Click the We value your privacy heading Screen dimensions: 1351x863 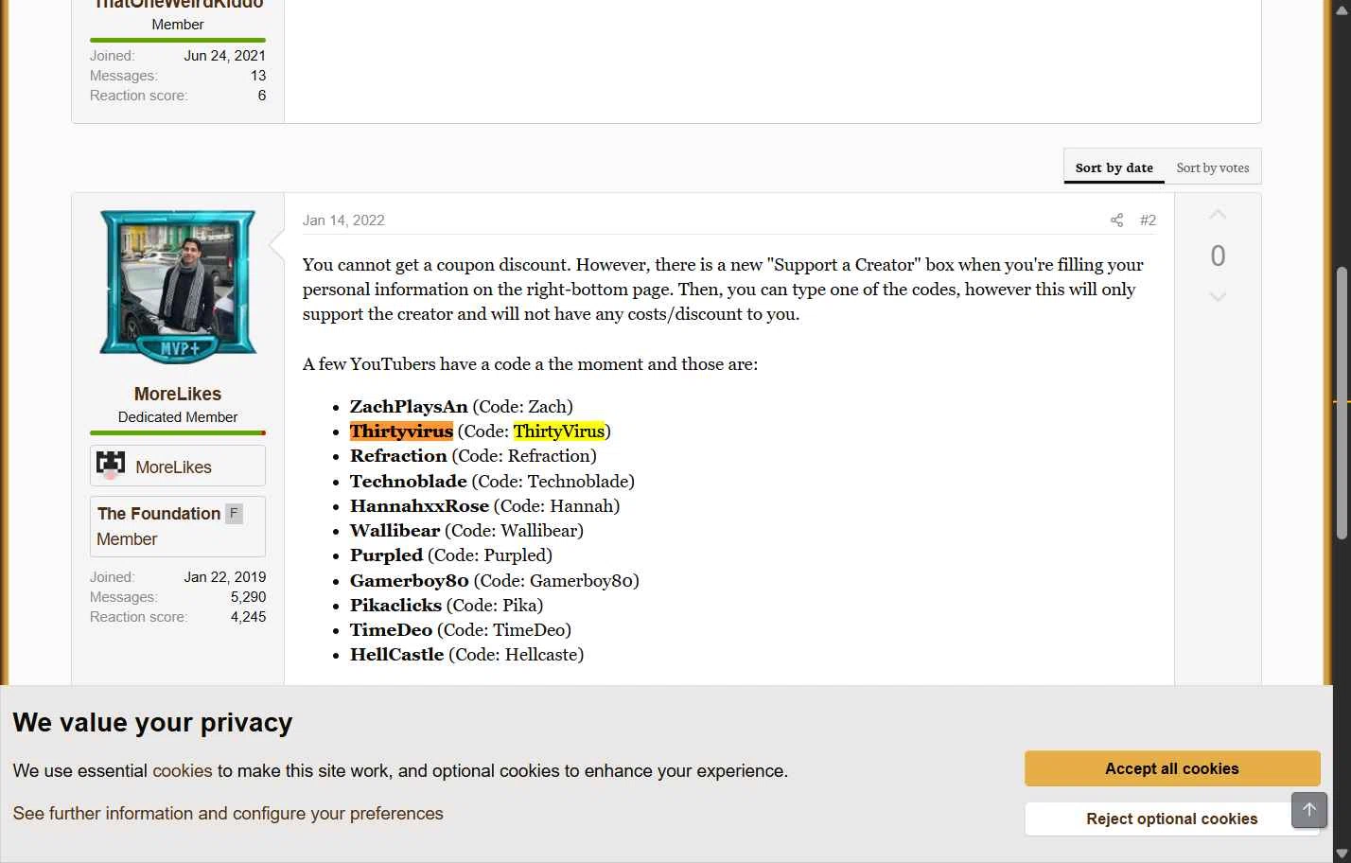[152, 723]
